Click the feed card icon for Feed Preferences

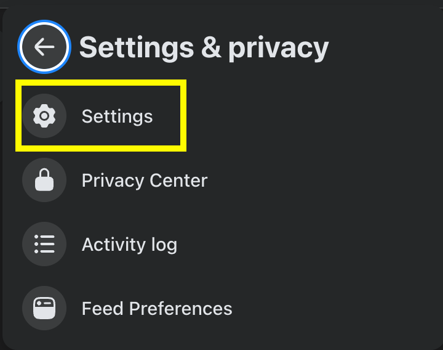point(44,308)
